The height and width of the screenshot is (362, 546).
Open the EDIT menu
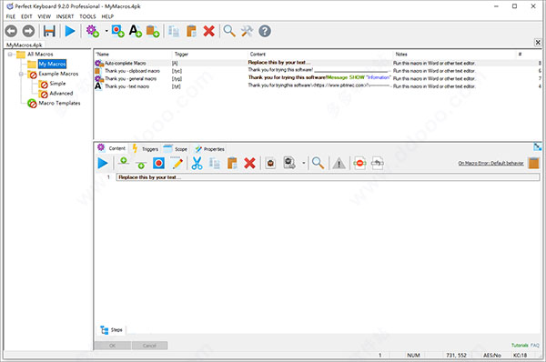tap(26, 16)
